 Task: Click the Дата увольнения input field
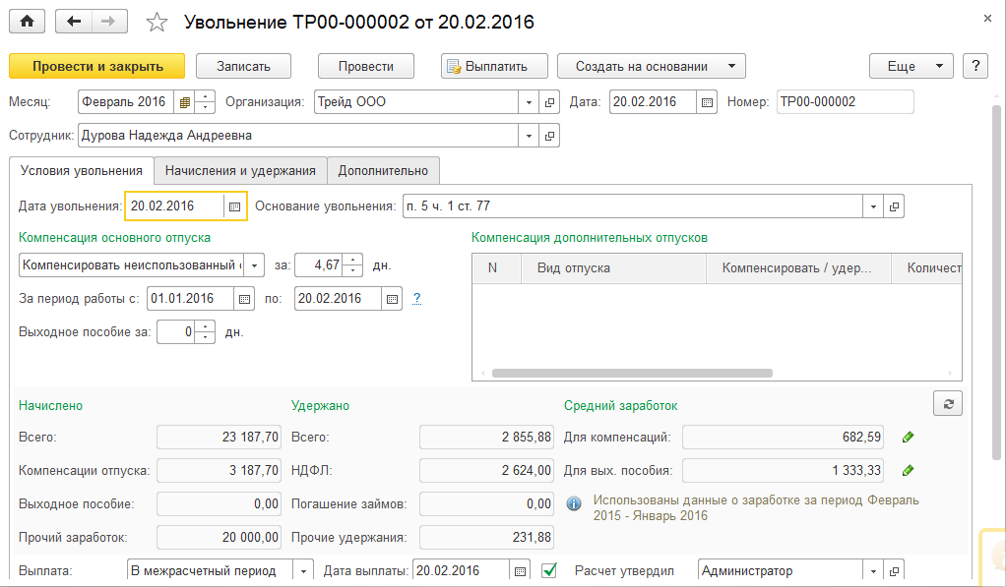(174, 206)
